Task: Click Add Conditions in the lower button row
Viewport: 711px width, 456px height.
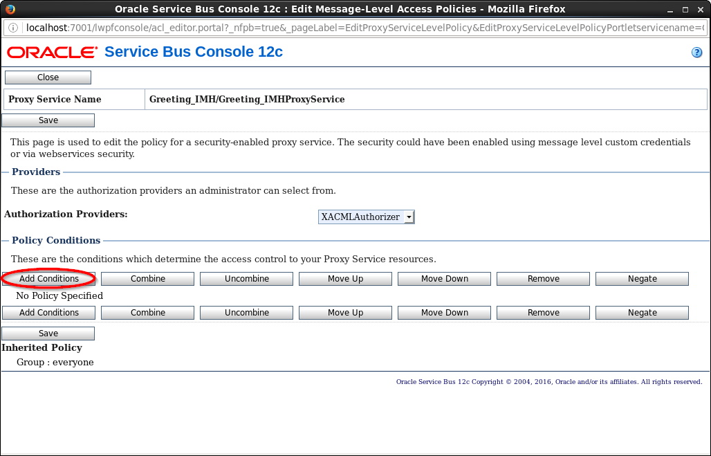Action: tap(49, 313)
